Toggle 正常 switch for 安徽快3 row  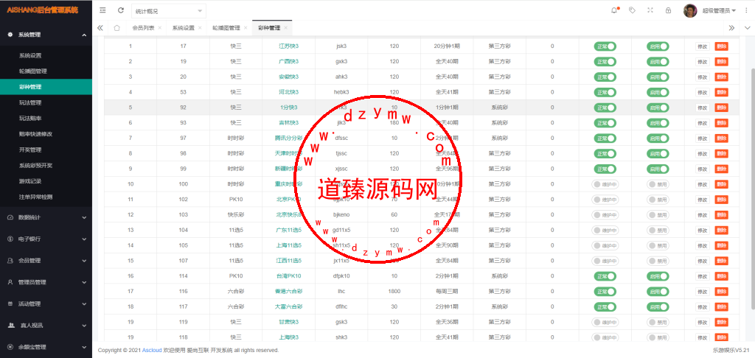[x=605, y=77]
